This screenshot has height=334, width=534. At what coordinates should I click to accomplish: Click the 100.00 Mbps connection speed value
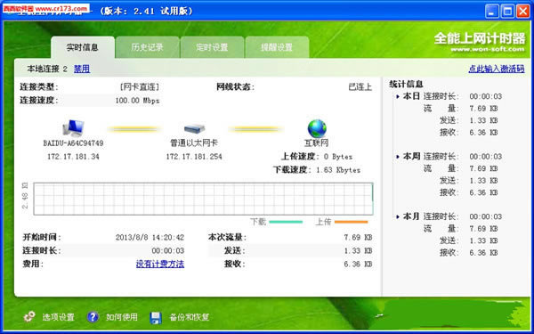pyautogui.click(x=137, y=101)
